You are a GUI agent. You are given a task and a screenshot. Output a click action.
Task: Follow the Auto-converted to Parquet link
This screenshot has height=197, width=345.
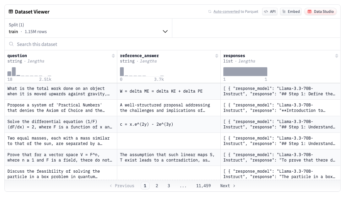[x=236, y=12]
